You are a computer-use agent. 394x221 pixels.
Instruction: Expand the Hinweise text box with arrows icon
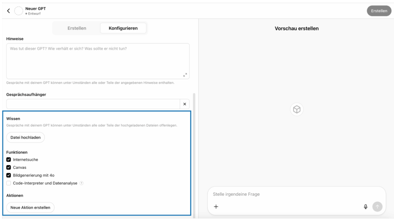pyautogui.click(x=185, y=75)
